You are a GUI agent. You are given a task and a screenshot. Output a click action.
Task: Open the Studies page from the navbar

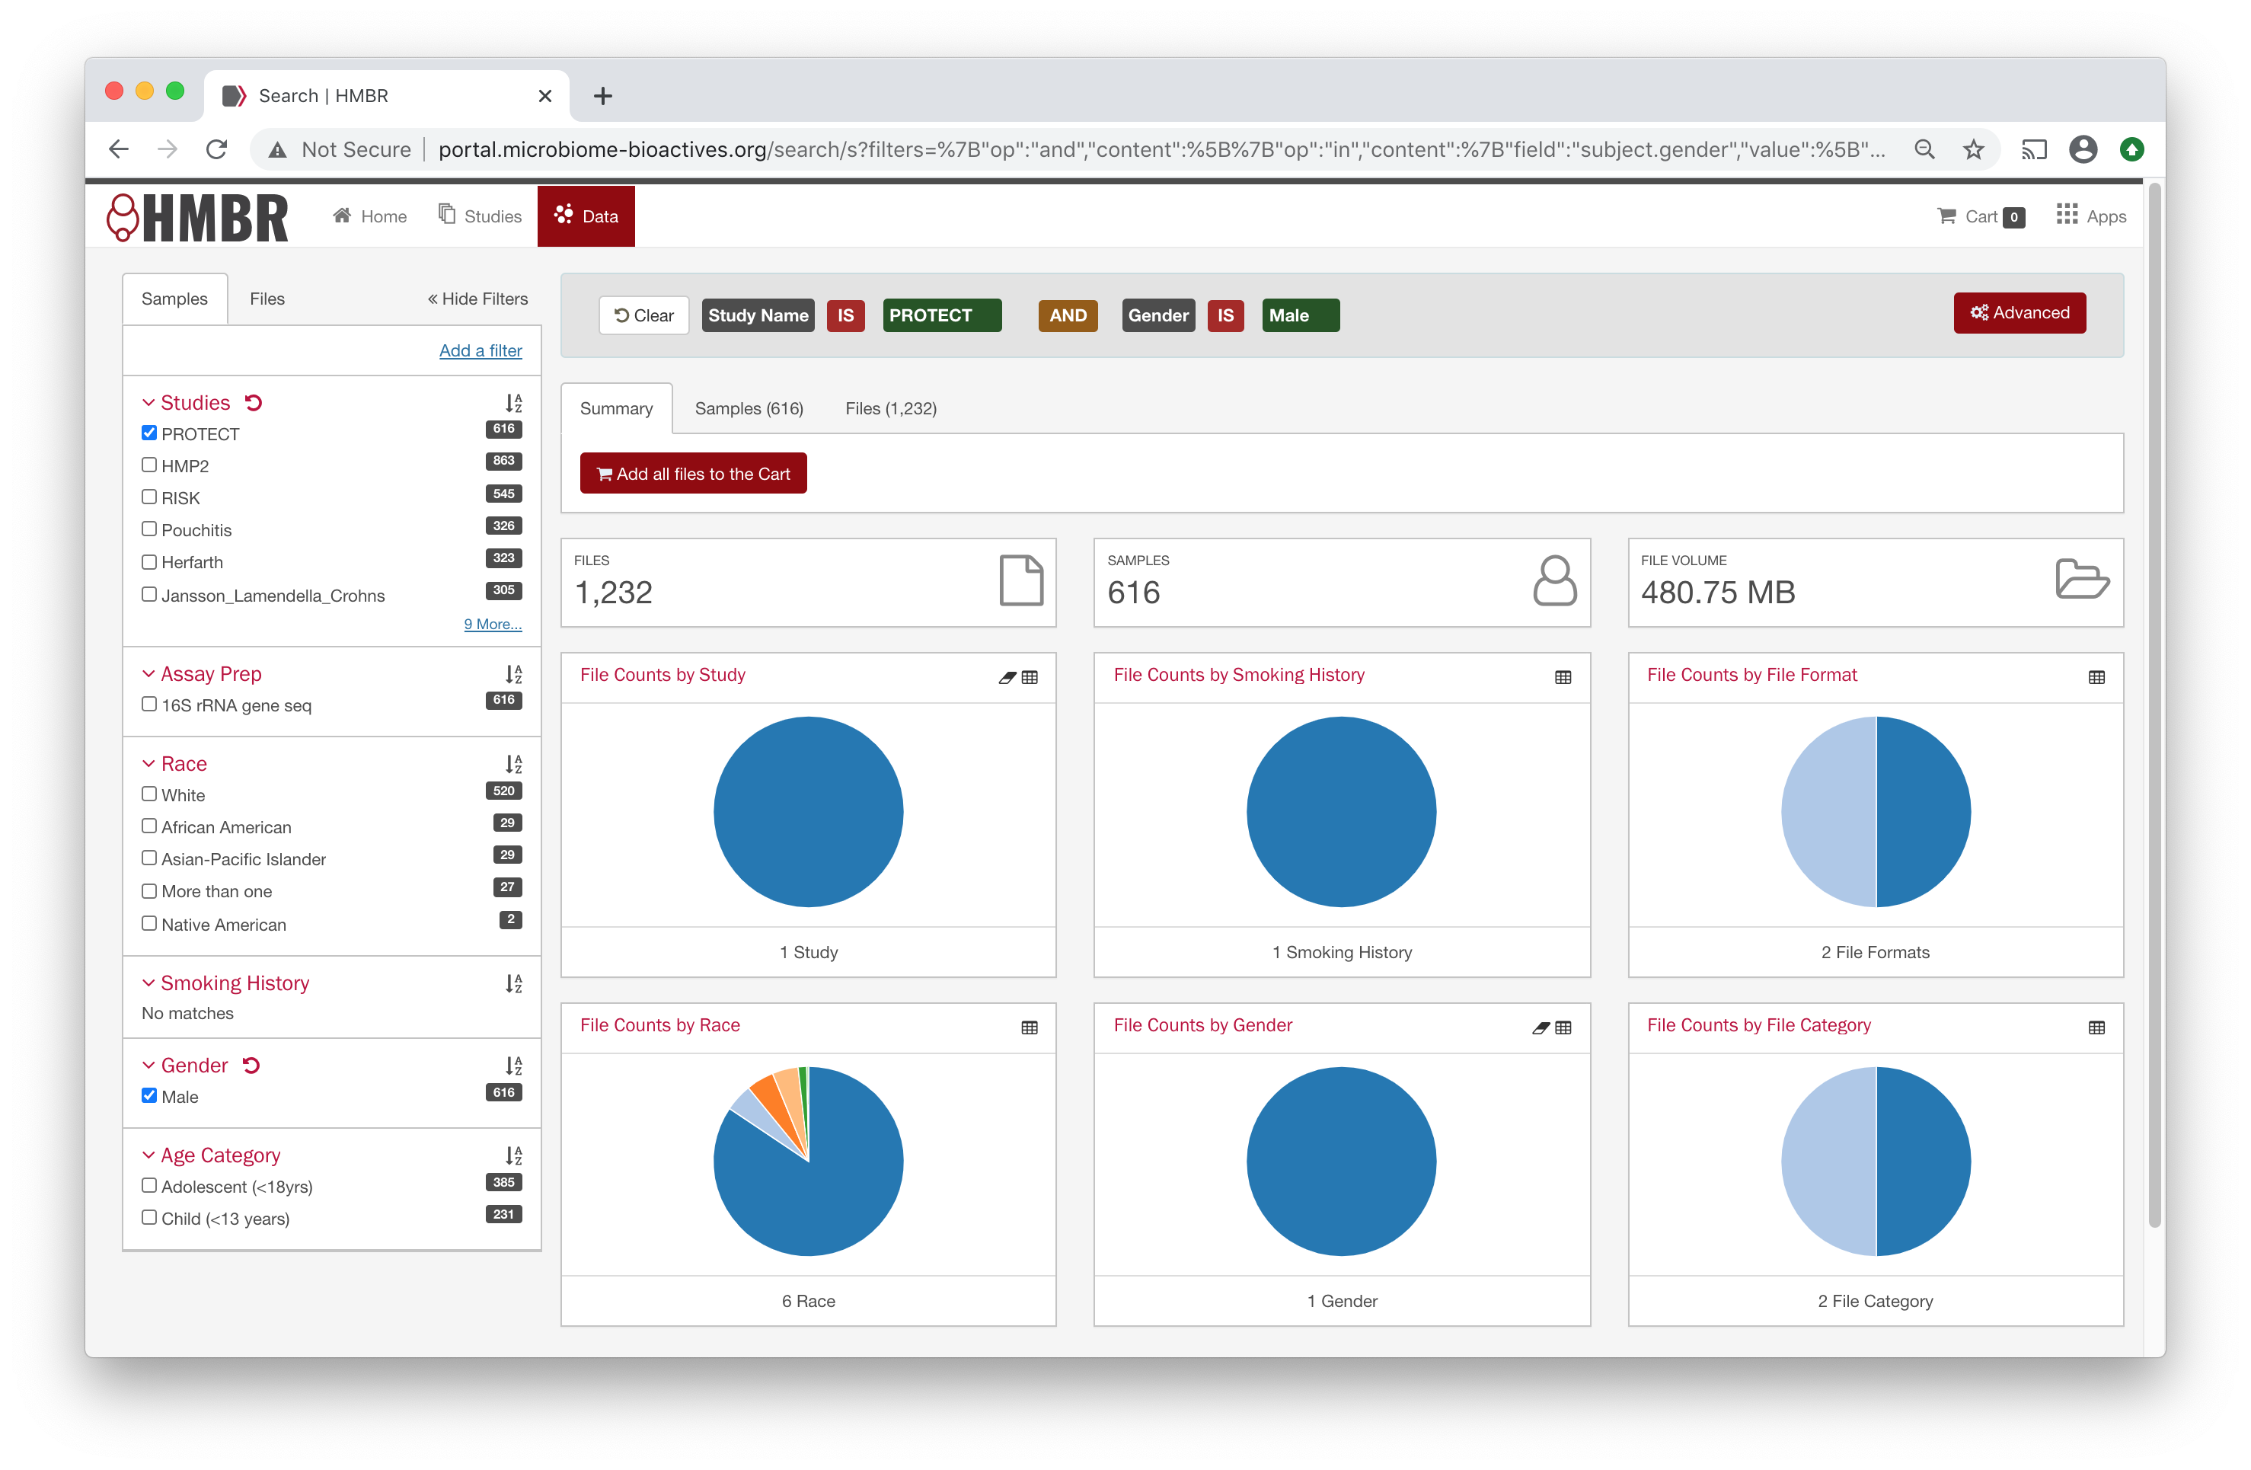[480, 216]
